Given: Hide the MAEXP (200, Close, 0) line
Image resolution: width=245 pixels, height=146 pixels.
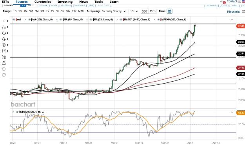Looking at the screenshot, I should 158,20.
